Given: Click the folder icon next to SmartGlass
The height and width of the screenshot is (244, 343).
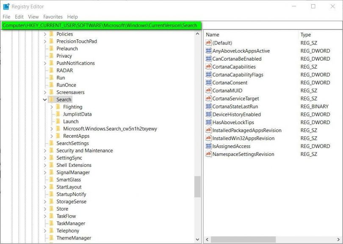Looking at the screenshot, I should point(51,180).
